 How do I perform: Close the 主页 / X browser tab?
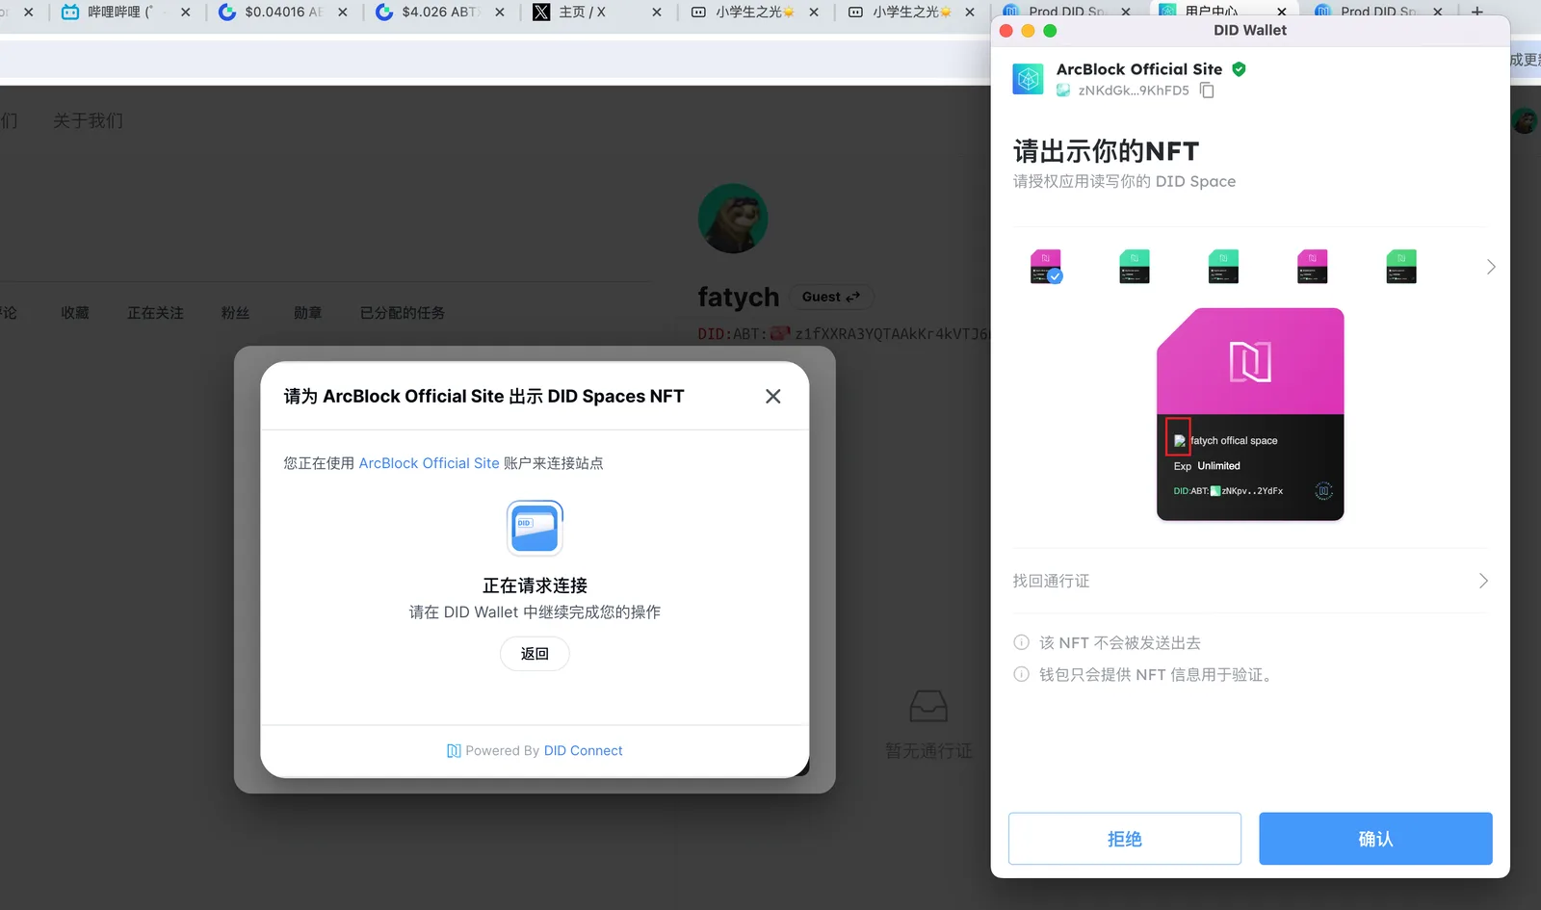pyautogui.click(x=657, y=13)
